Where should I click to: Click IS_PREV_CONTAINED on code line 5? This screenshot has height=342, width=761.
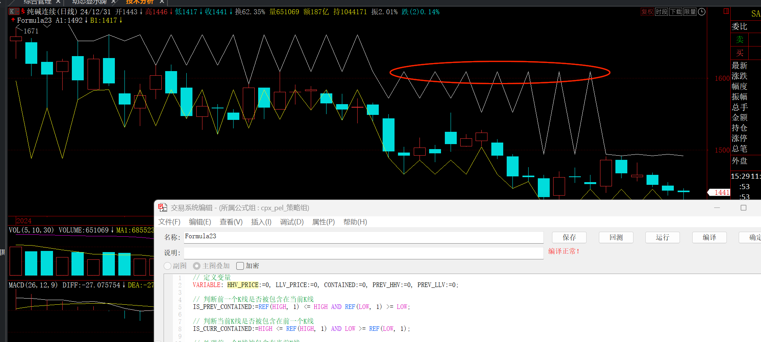pyautogui.click(x=224, y=307)
